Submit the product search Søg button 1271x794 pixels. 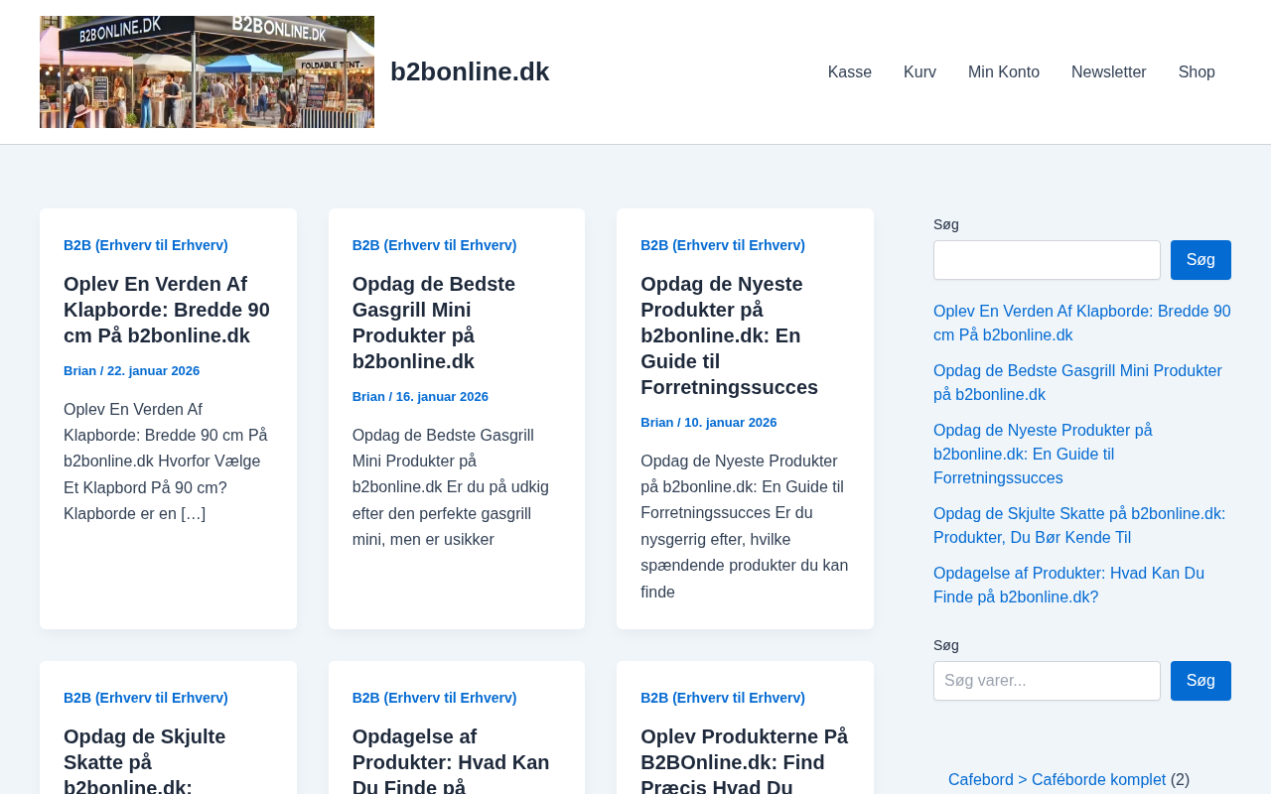(1200, 681)
